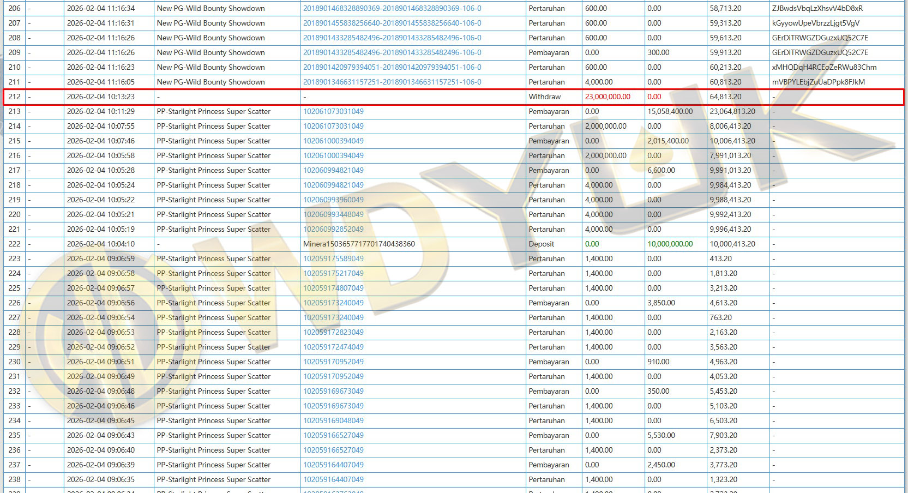Open transaction link 2018901468328890369 in row 206

point(392,9)
